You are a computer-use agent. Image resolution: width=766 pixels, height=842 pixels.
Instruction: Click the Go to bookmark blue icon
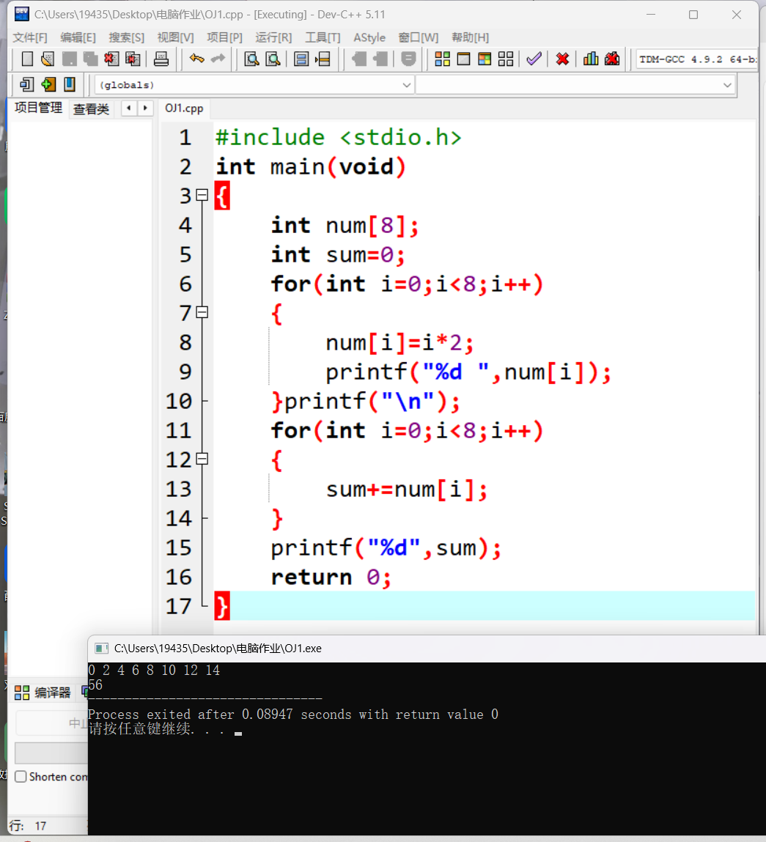(70, 84)
